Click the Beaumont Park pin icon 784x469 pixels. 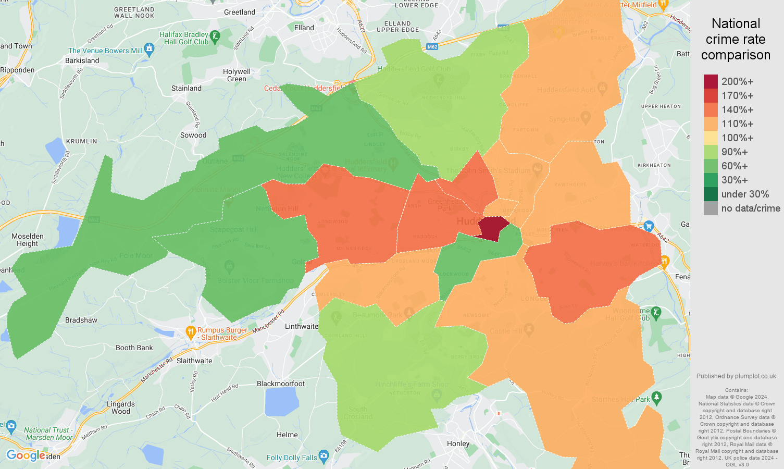(409, 313)
